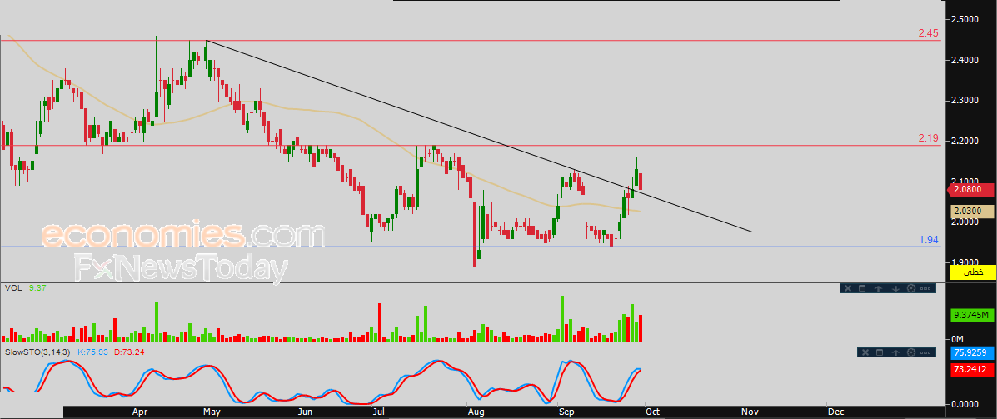This screenshot has height=419, width=997.
Task: Click the SlowSTO(3,14,3) indicator label
Action: 39,351
